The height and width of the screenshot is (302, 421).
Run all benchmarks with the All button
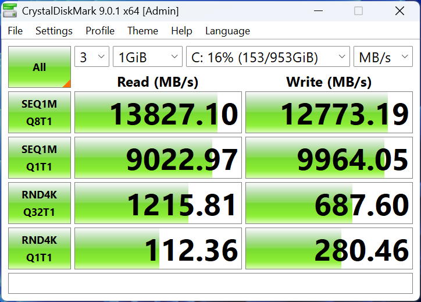[x=40, y=67]
